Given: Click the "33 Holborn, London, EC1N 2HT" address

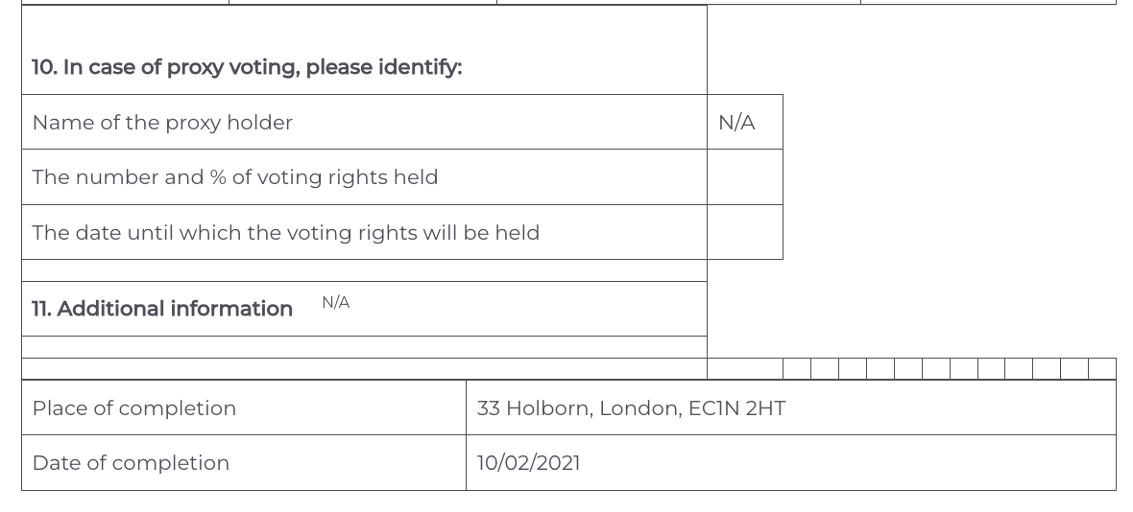Looking at the screenshot, I should coord(631,408).
